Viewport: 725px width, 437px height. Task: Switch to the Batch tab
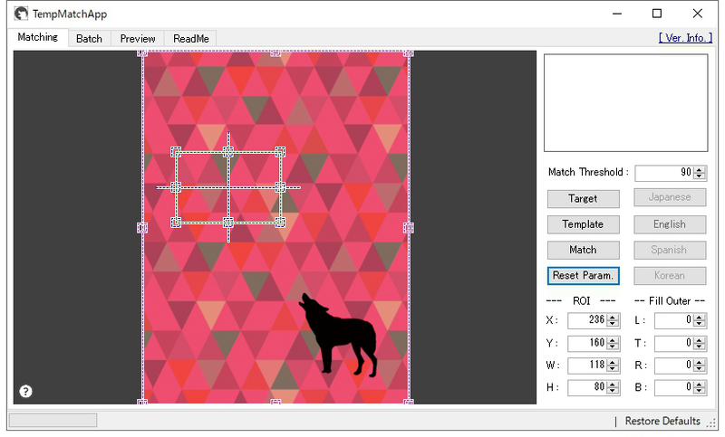click(x=89, y=39)
